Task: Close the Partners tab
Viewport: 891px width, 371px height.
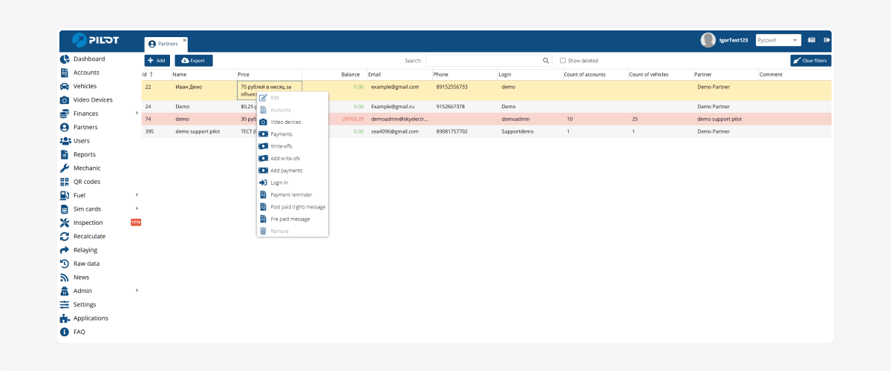Action: [x=184, y=40]
